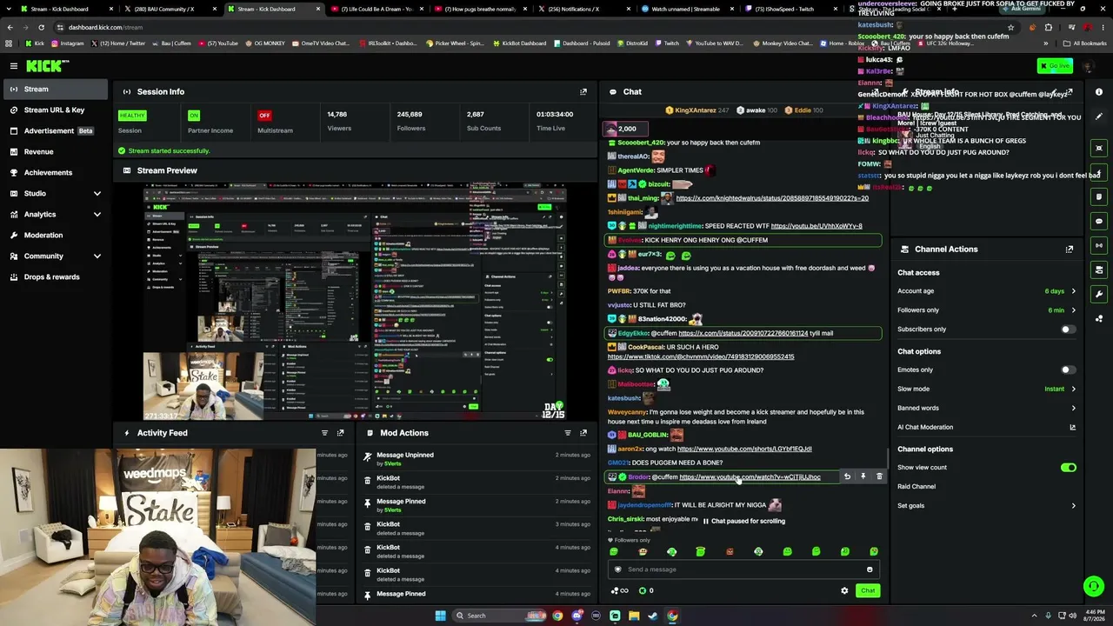Pop out the Mod Actions panel
Image resolution: width=1113 pixels, height=626 pixels.
[583, 433]
